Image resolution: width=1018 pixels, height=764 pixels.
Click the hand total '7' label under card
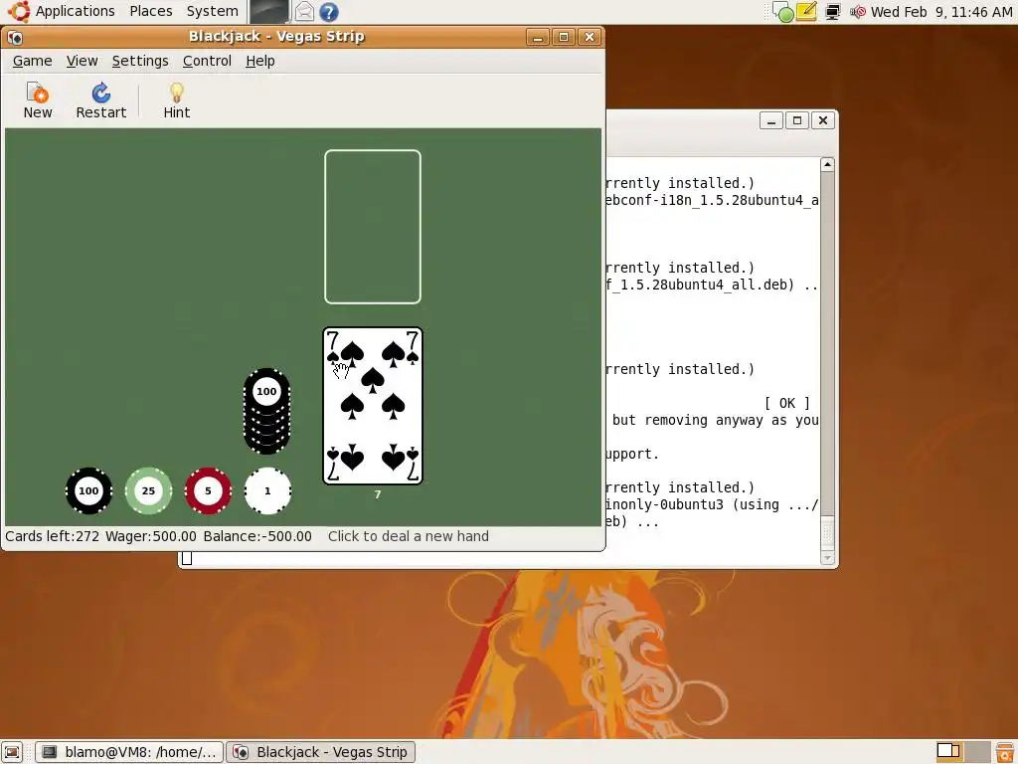click(378, 495)
